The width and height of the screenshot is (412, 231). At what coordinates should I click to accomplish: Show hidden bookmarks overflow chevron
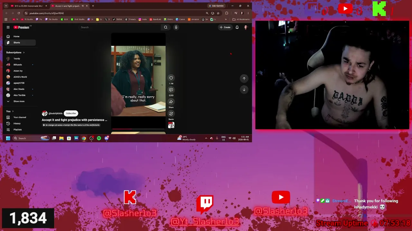[225, 19]
